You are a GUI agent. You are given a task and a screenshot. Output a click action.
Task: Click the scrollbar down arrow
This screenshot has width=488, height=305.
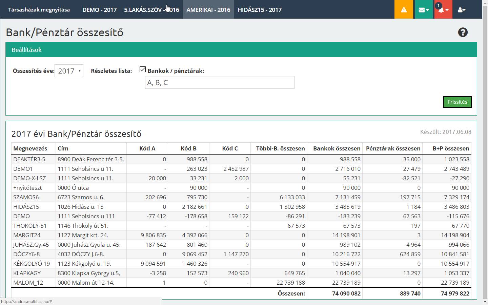tap(485, 302)
